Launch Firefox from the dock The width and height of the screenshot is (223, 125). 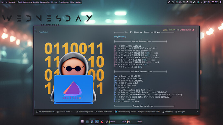[x=102, y=121]
